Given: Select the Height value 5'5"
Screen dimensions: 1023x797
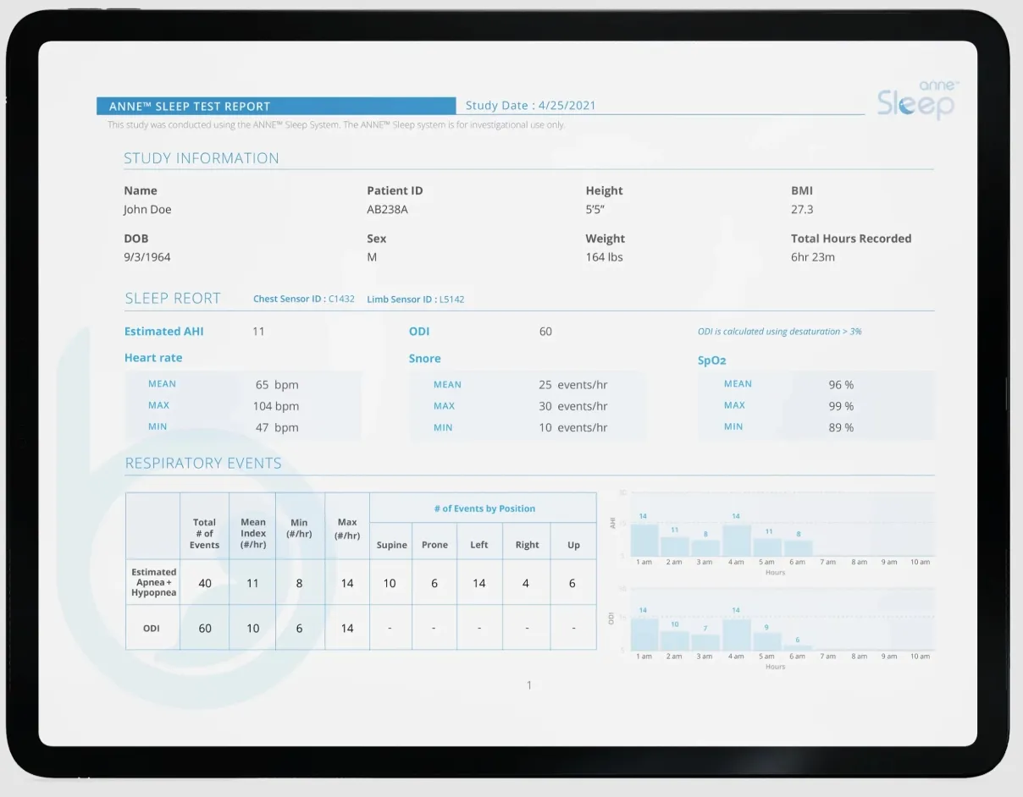Looking at the screenshot, I should click(x=595, y=210).
